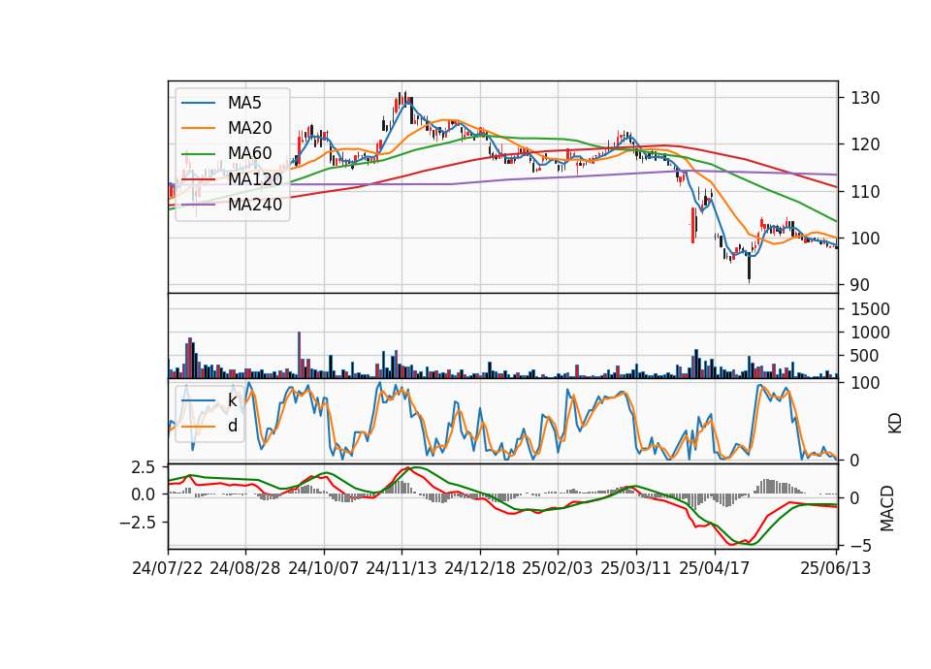
Task: Click the 24/11/13 date axis label
Action: pos(401,568)
